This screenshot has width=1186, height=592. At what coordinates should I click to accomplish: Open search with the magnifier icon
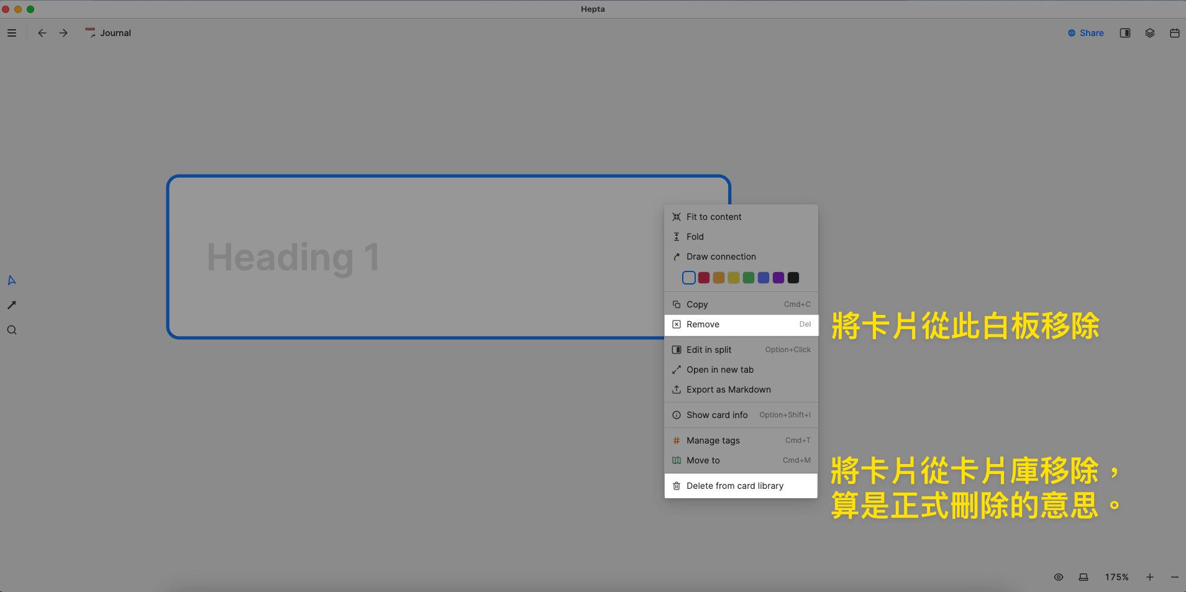[12, 330]
